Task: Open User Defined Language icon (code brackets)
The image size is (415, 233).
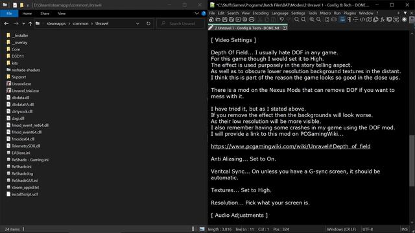Action: pyautogui.click(x=362, y=19)
